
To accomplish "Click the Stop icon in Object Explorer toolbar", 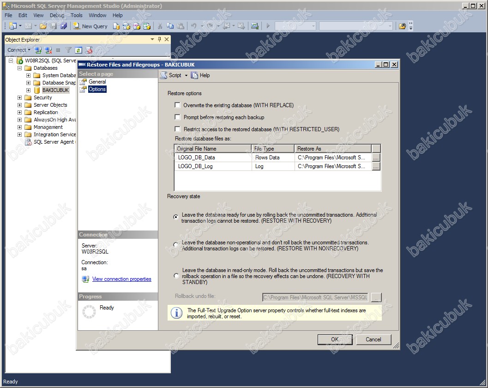I will (x=58, y=50).
